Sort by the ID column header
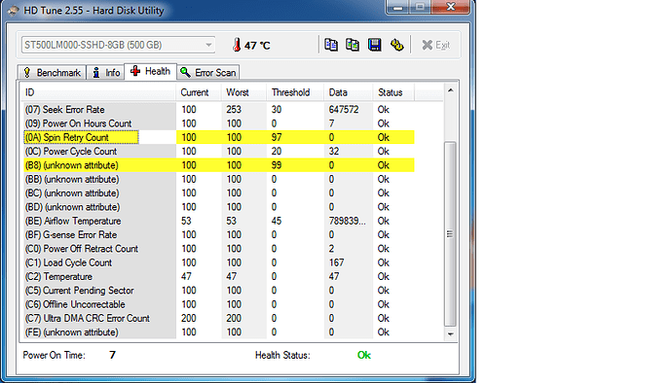Screen dimensions: 672x383 point(97,92)
